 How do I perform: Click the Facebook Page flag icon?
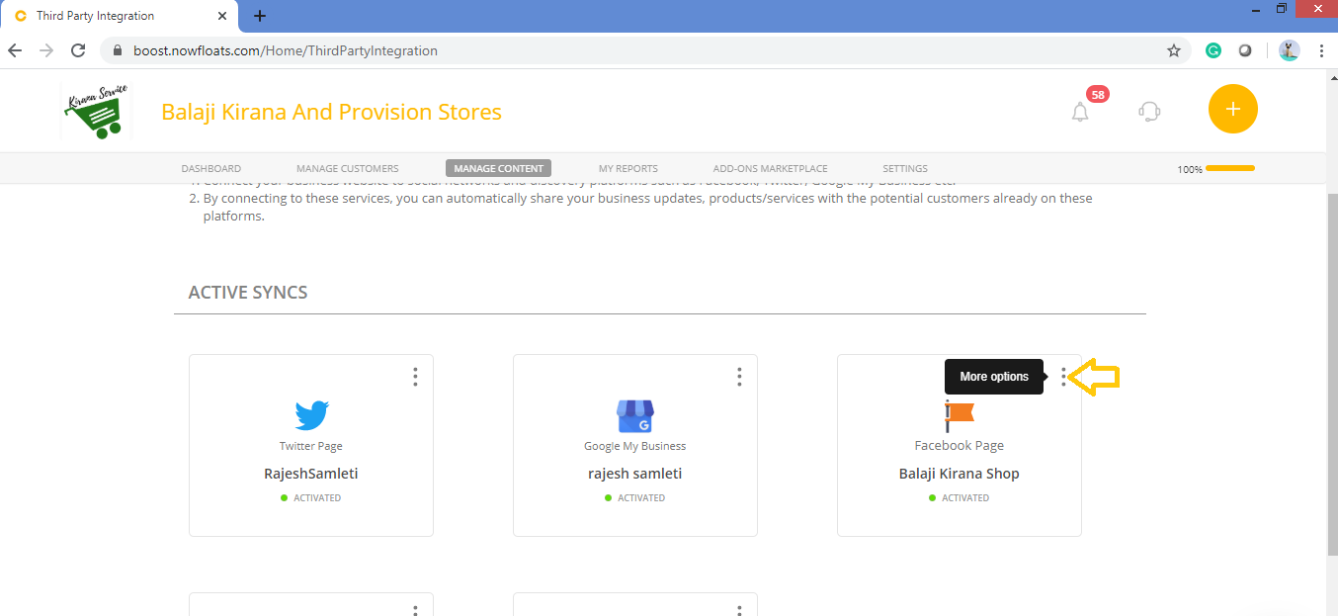[x=960, y=416]
